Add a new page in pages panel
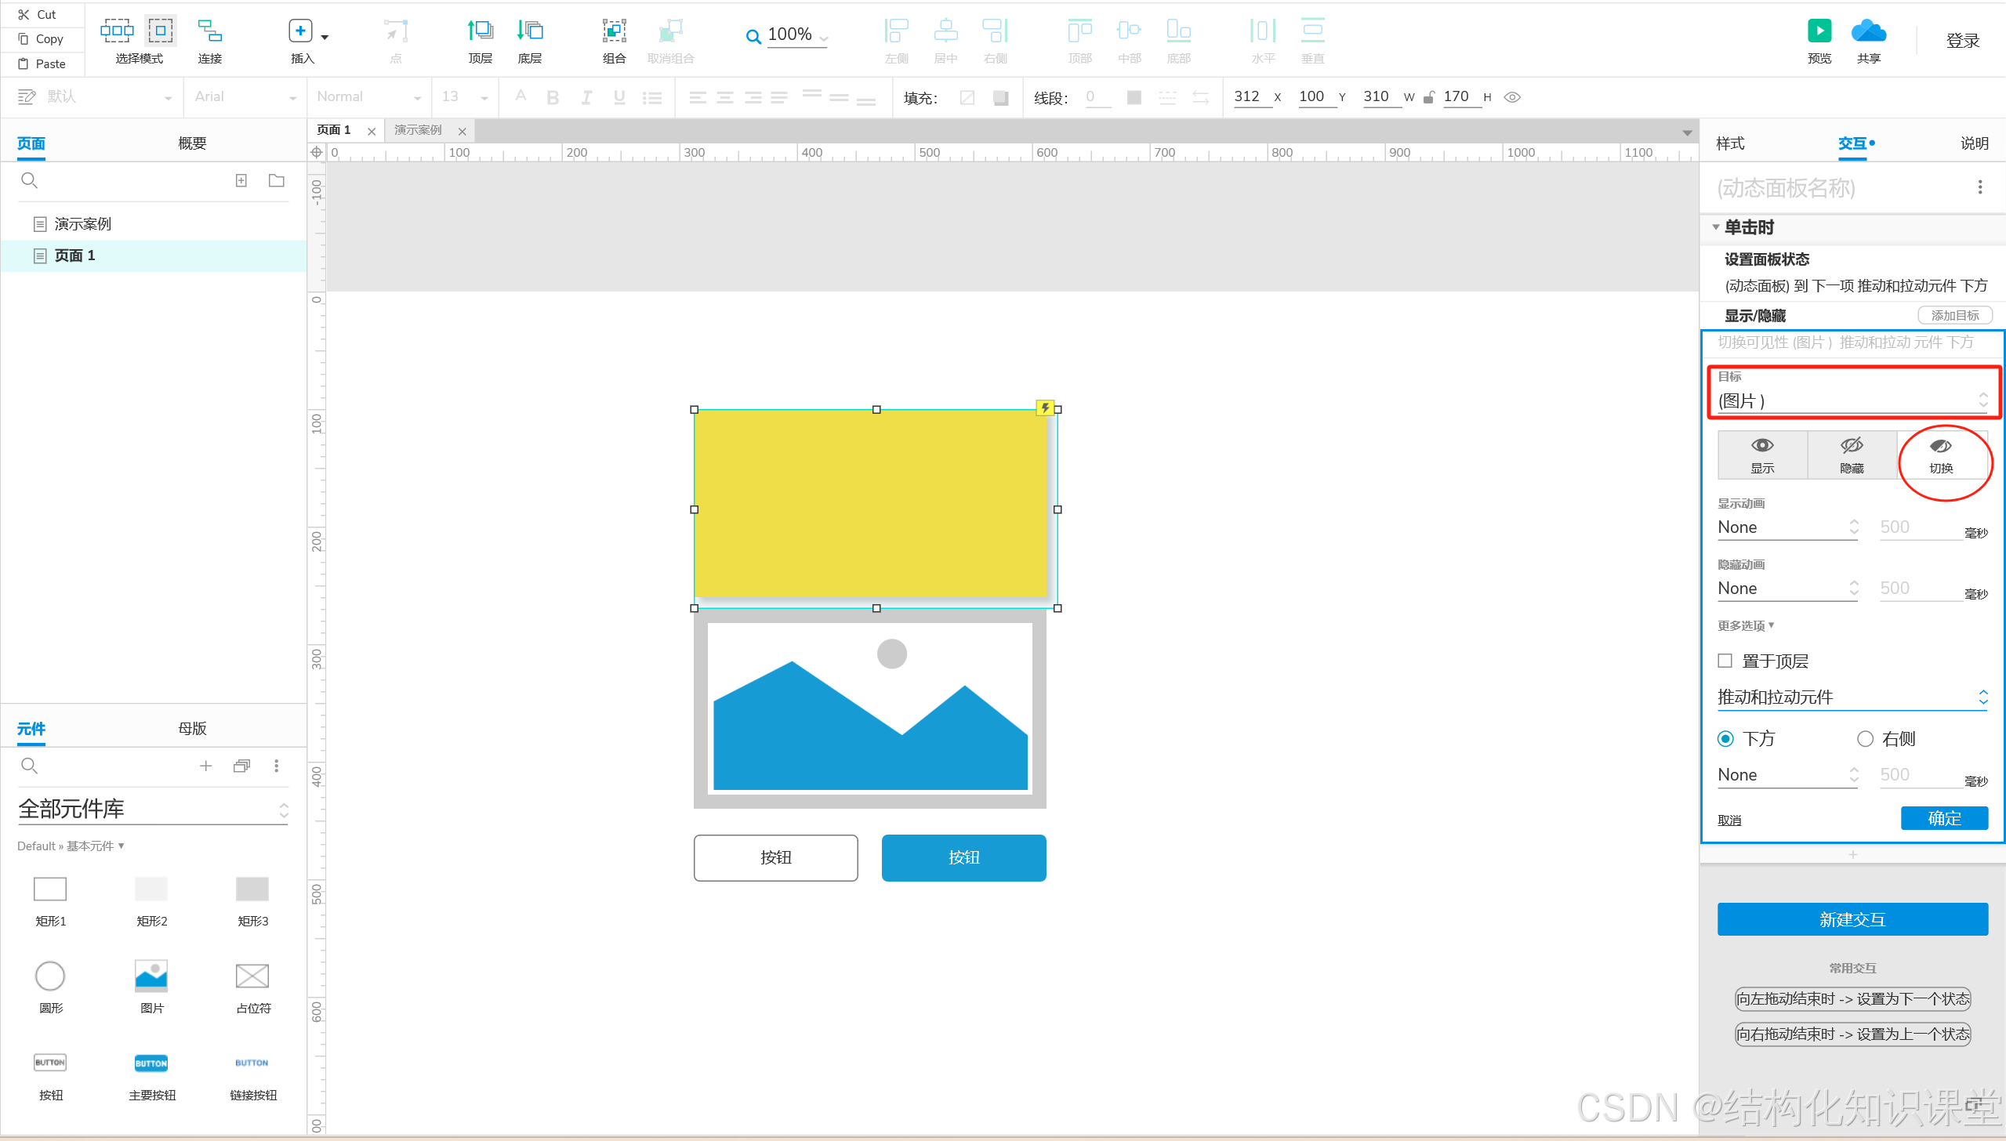Viewport: 2006px width, 1141px height. pos(241,180)
